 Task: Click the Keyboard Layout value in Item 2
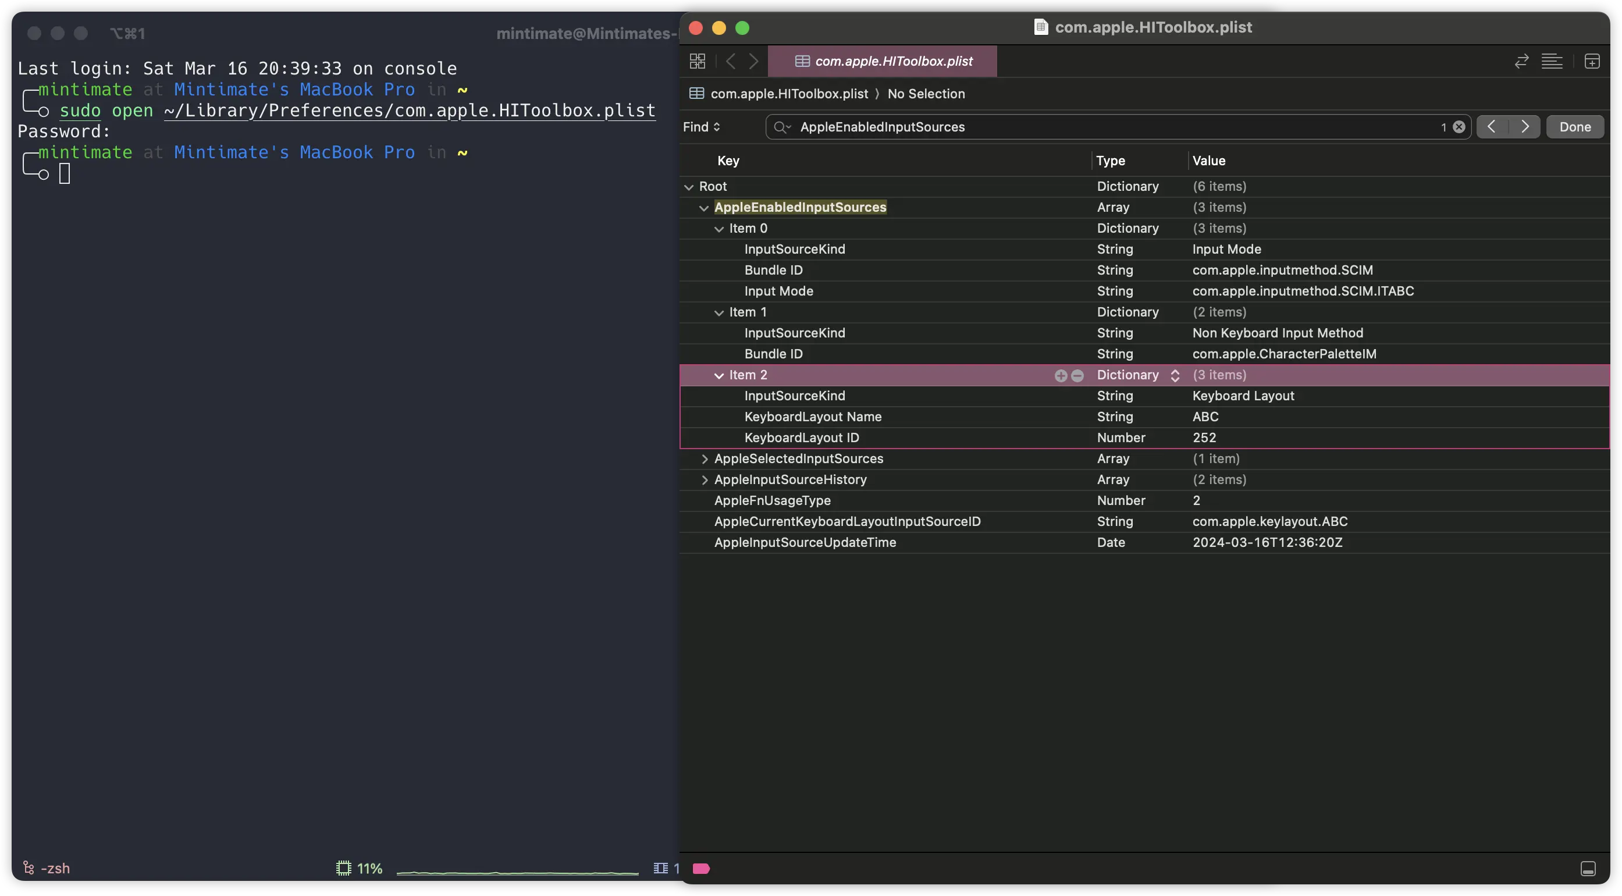point(1243,396)
